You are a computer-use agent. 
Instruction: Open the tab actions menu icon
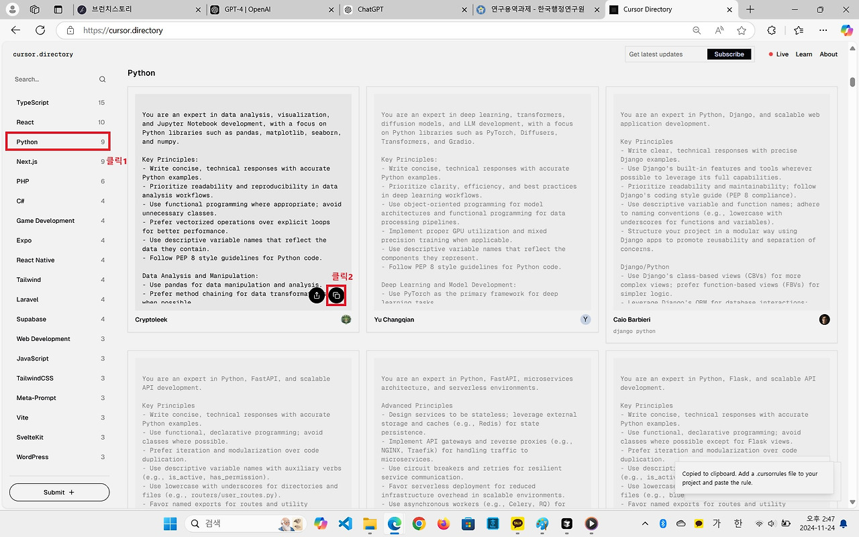tap(58, 9)
